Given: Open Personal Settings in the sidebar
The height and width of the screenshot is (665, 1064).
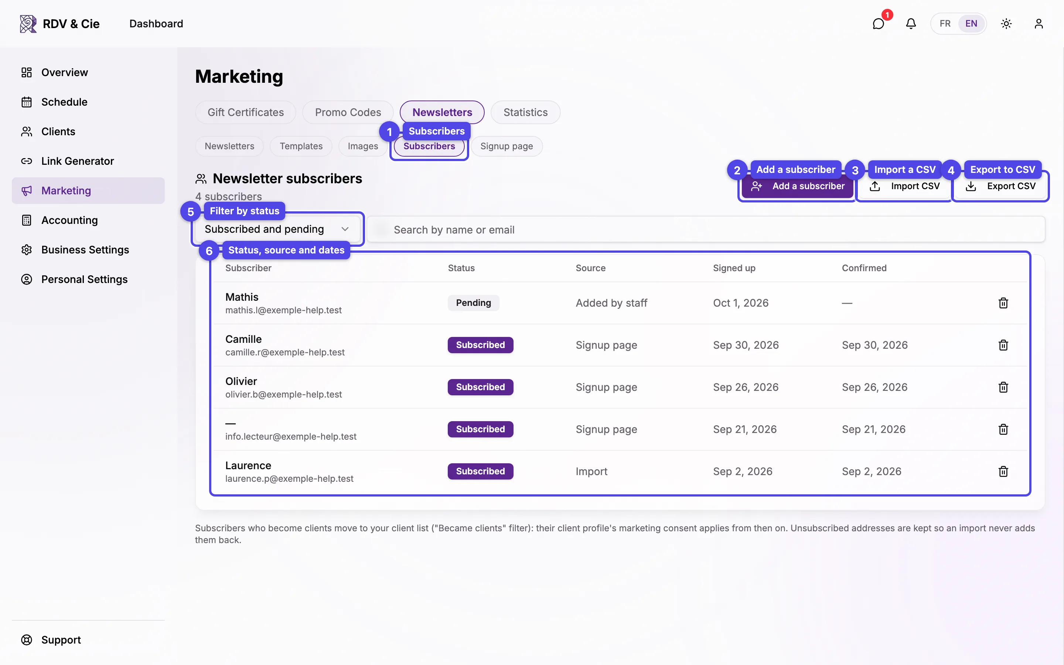Looking at the screenshot, I should 88,279.
